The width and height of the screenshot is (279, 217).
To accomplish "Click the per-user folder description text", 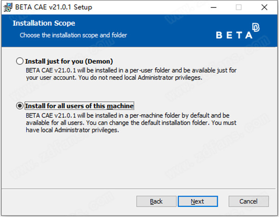I will coord(131,74).
